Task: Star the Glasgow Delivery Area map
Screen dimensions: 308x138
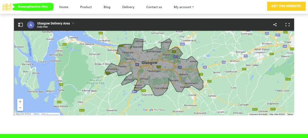Action: click(x=73, y=23)
